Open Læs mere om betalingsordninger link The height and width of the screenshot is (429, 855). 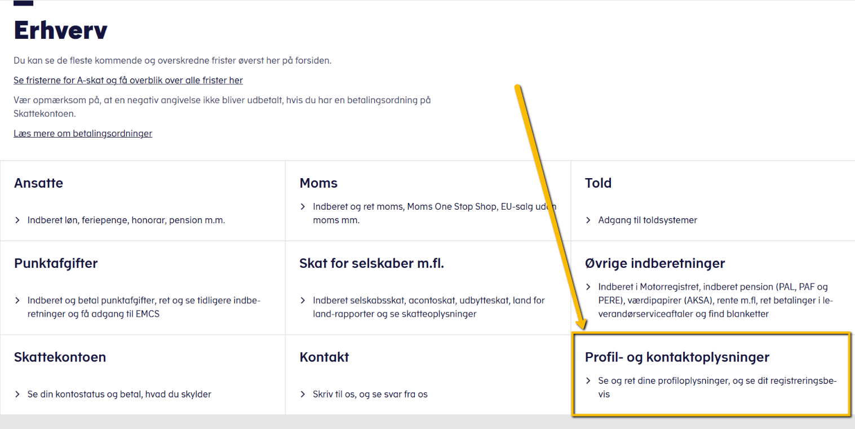83,133
